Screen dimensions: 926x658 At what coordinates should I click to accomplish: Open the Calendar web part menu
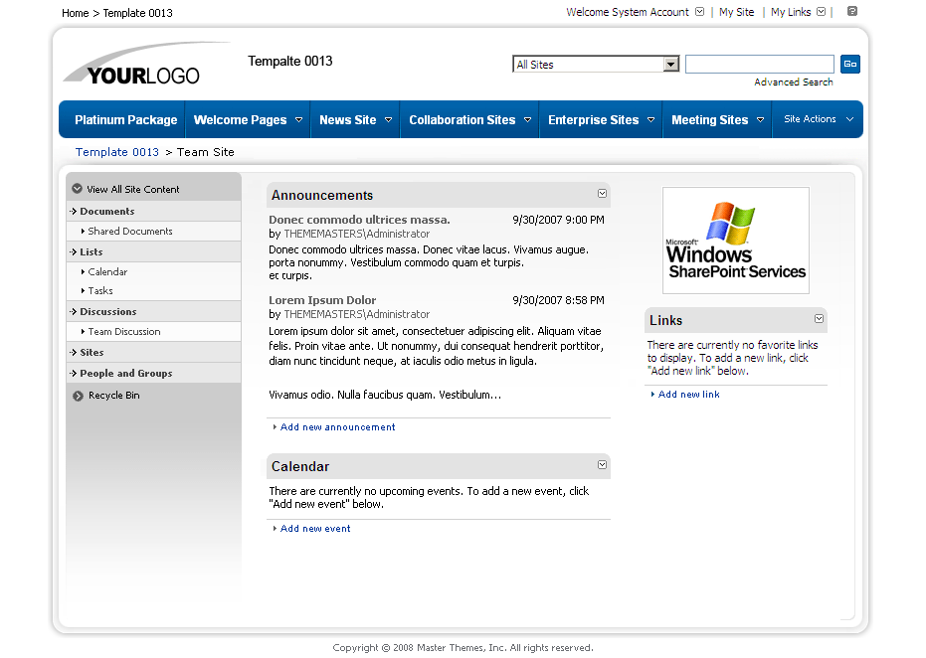point(602,465)
